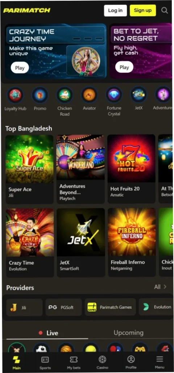Click the Log in button

coord(115,11)
